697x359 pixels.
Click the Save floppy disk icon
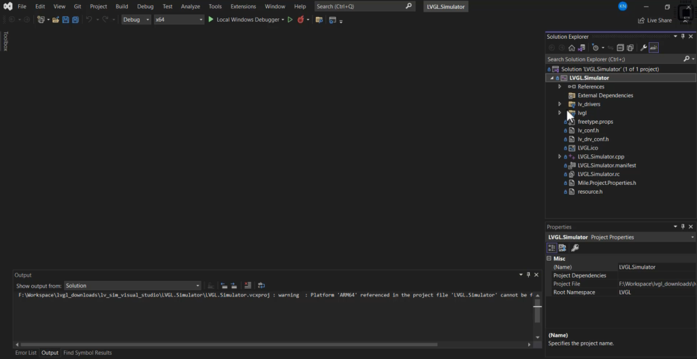point(66,20)
